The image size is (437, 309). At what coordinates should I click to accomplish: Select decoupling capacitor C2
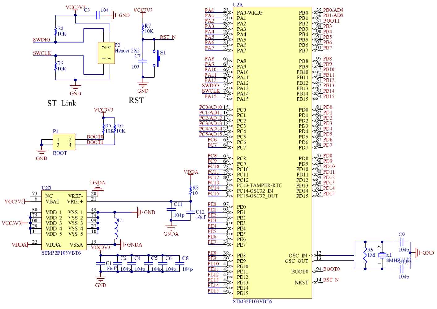coord(117,263)
